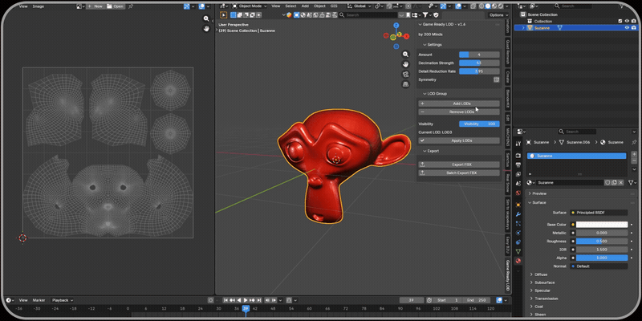Switch to rendered viewport shading
Viewport: 642px width, 321px height.
click(x=500, y=6)
